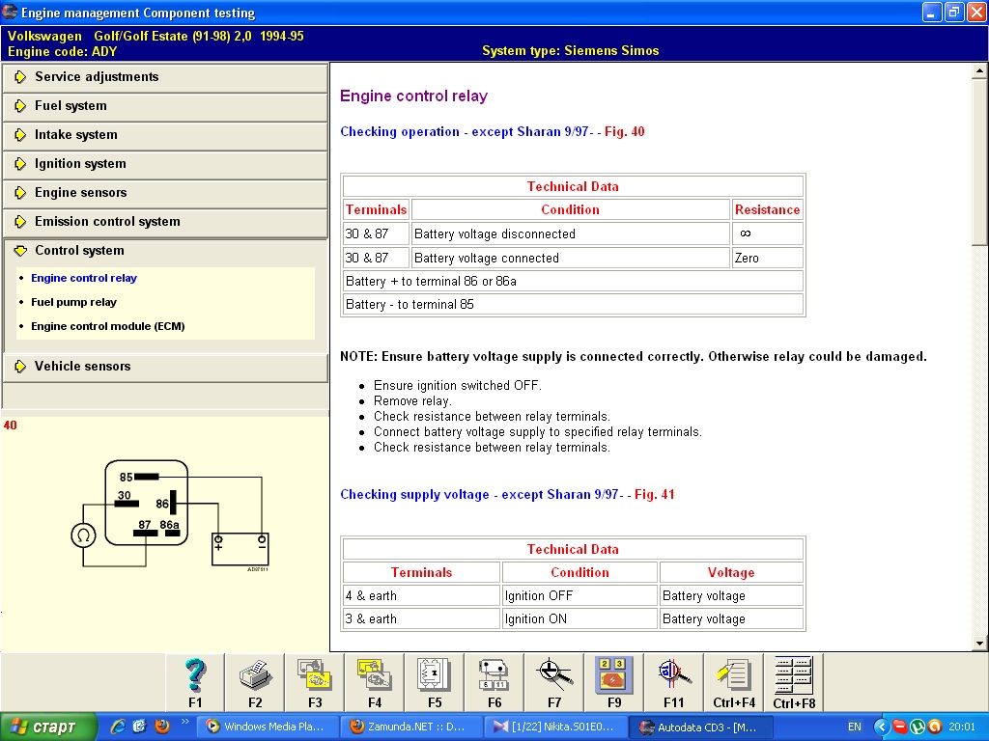Collapse the Control system section
This screenshot has width=989, height=741.
(x=79, y=251)
